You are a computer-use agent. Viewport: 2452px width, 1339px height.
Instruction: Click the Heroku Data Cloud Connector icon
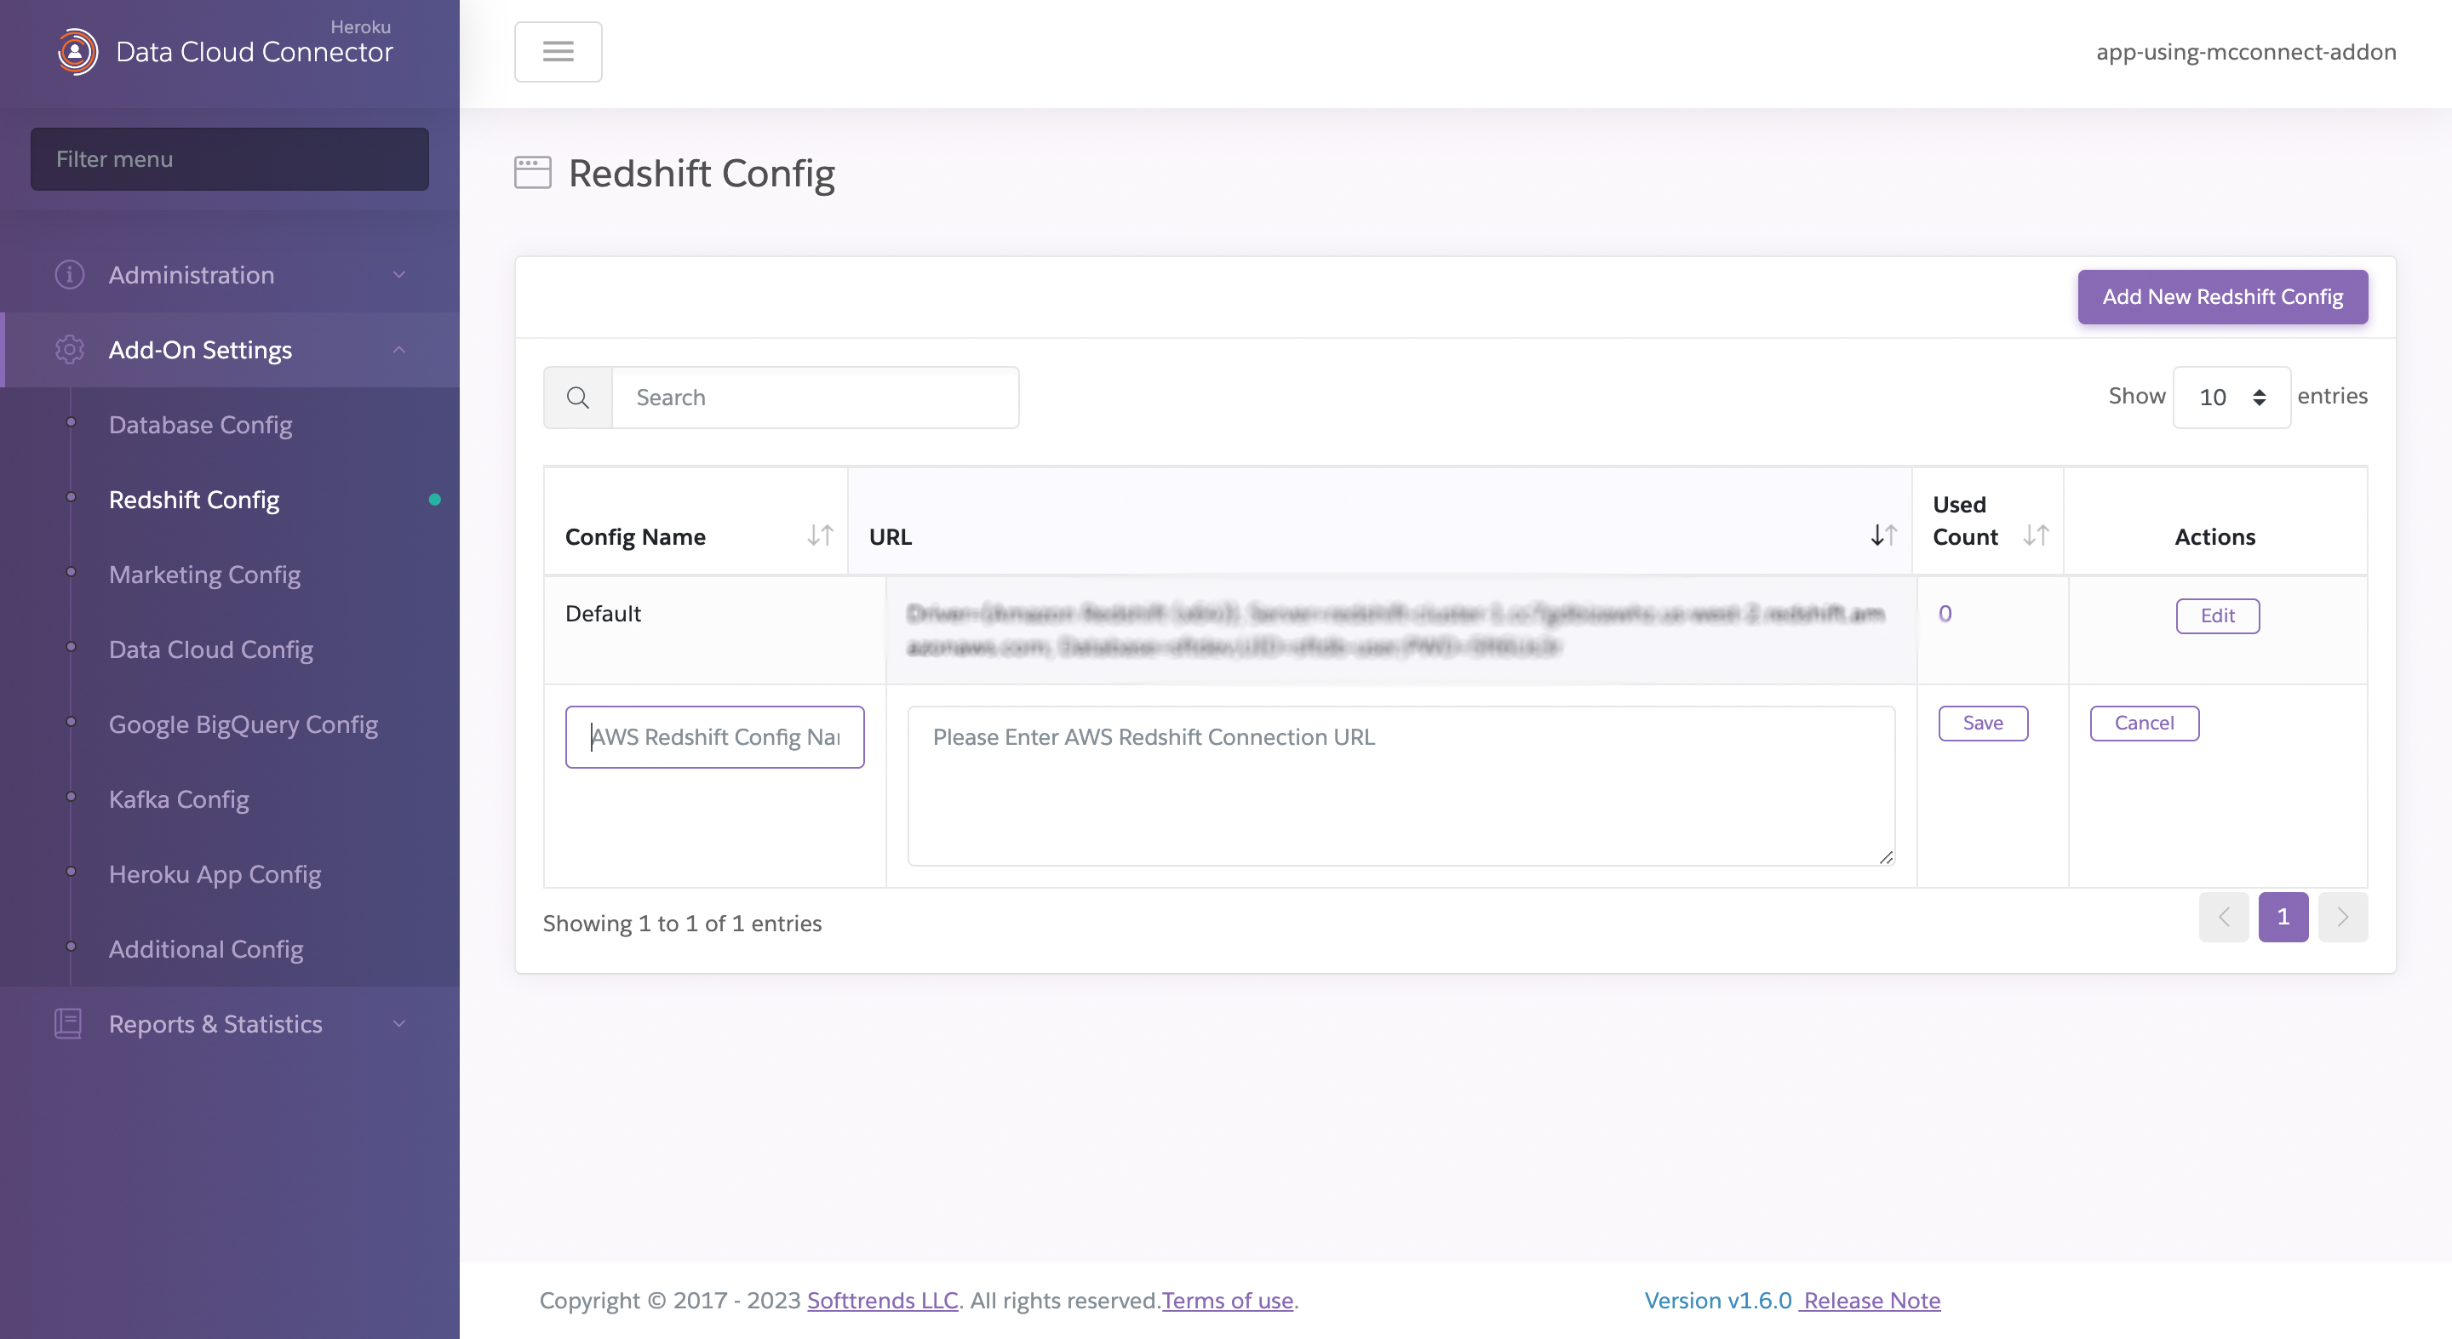point(76,49)
